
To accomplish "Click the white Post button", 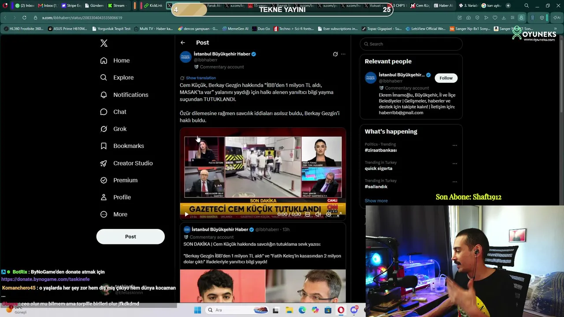I will click(x=130, y=236).
